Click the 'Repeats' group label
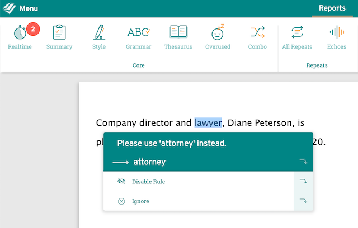 pos(317,65)
